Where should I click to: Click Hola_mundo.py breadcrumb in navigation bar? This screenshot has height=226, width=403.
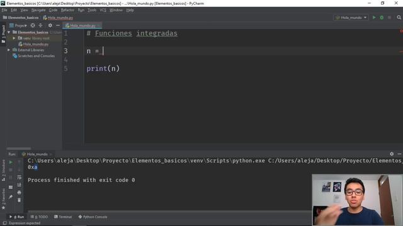coord(58,18)
